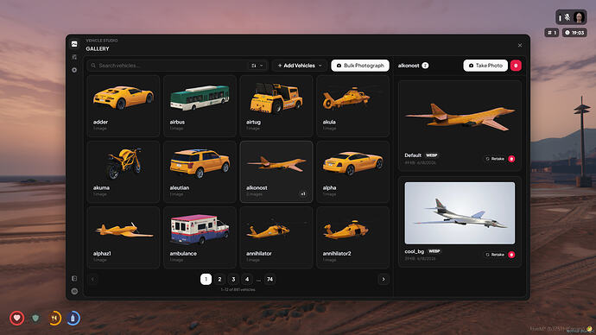Click the food hunger HUD icon
This screenshot has width=596, height=335.
pos(54,318)
